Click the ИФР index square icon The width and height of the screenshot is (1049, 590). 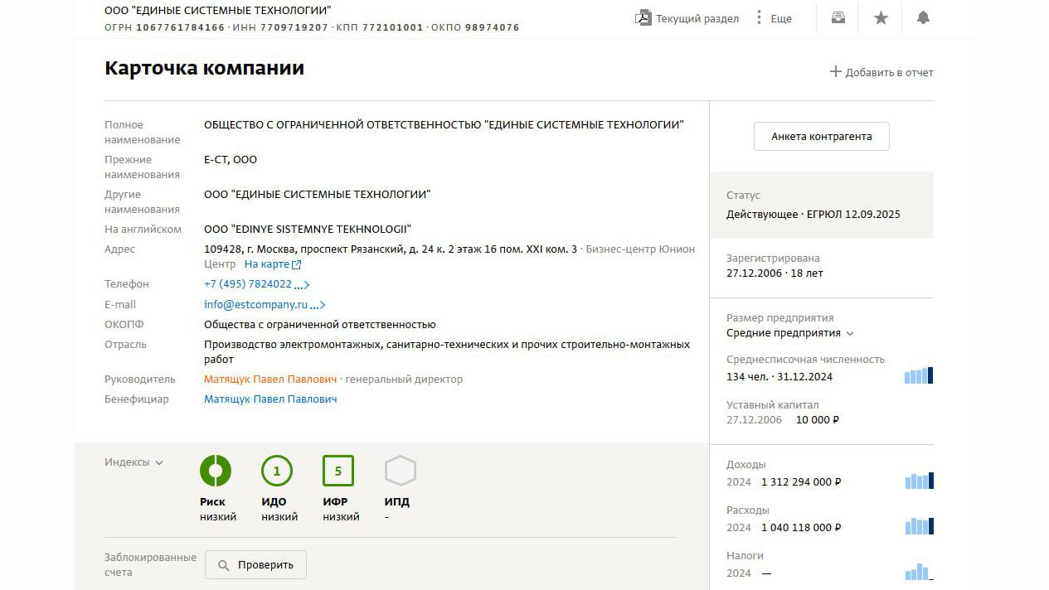pos(338,472)
